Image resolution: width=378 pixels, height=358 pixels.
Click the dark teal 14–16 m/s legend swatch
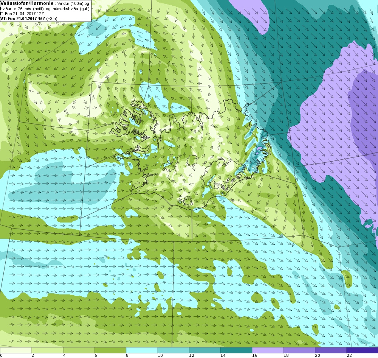(236, 350)
